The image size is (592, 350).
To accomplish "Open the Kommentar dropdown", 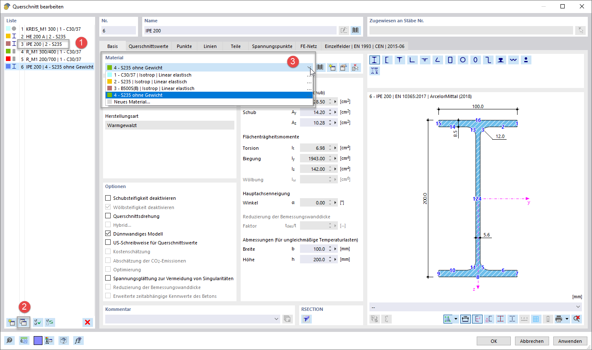I will click(276, 319).
